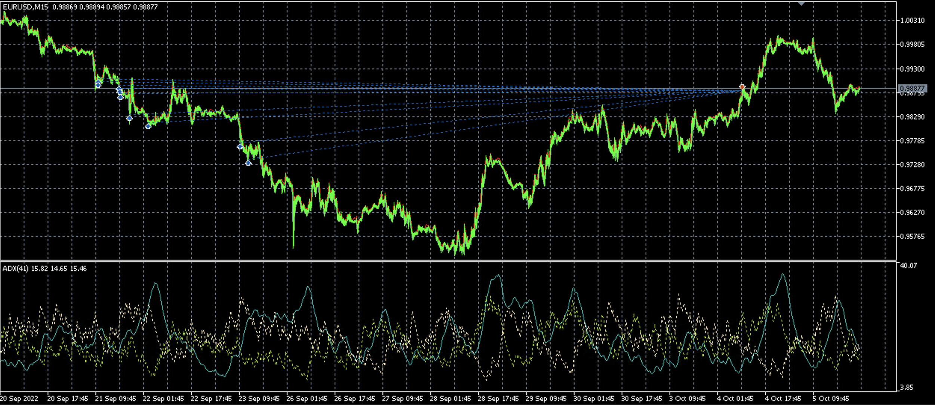
Task: Click the 3.85 ADX scale minimum label
Action: click(907, 387)
